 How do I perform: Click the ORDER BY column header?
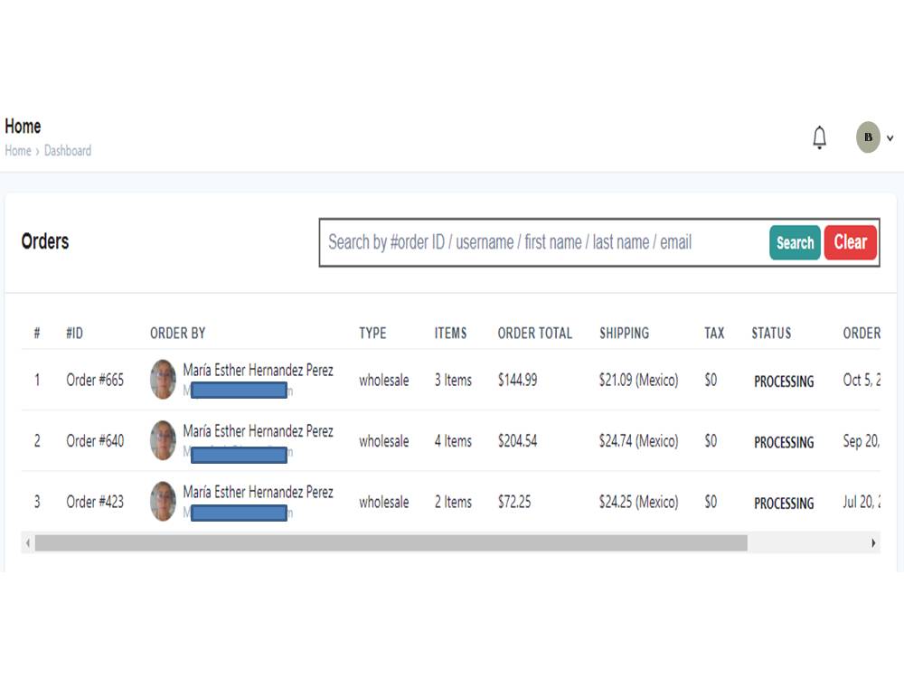(177, 334)
